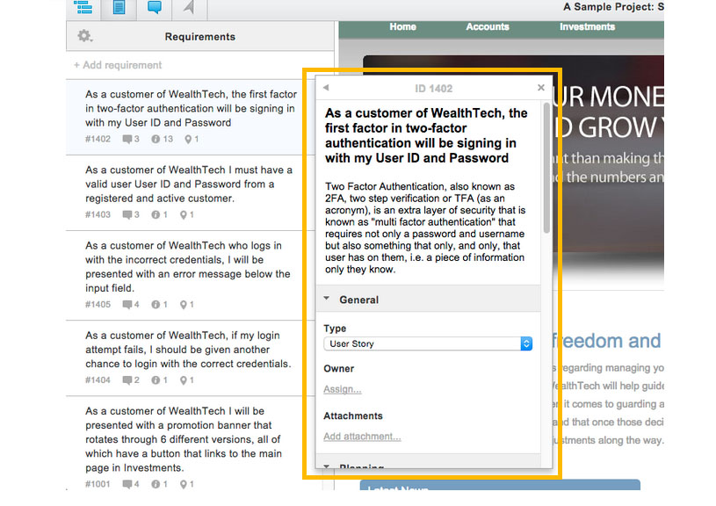The image size is (716, 506).
Task: Open the Investments menu item
Action: pos(587,26)
